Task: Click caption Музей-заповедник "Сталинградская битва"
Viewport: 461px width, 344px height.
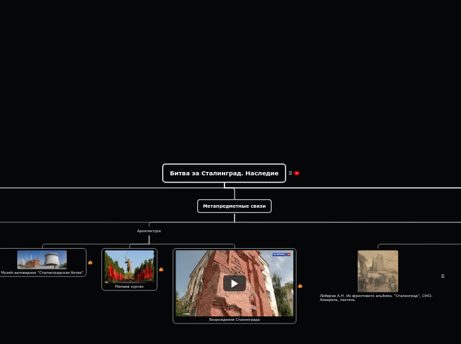Action: 42,273
